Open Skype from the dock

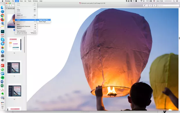click(x=3, y=40)
